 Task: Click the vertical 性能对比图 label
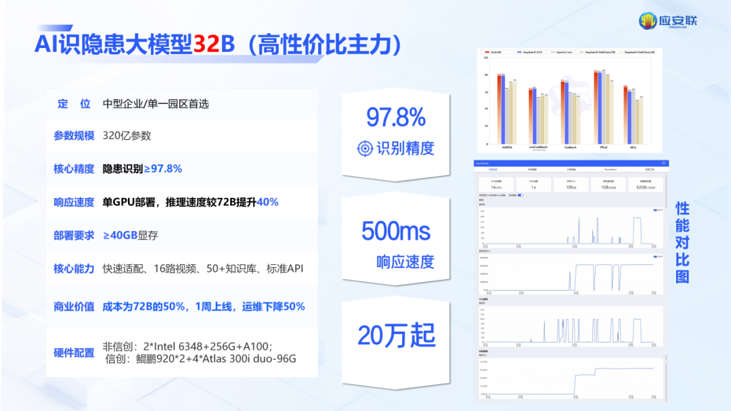(x=682, y=243)
